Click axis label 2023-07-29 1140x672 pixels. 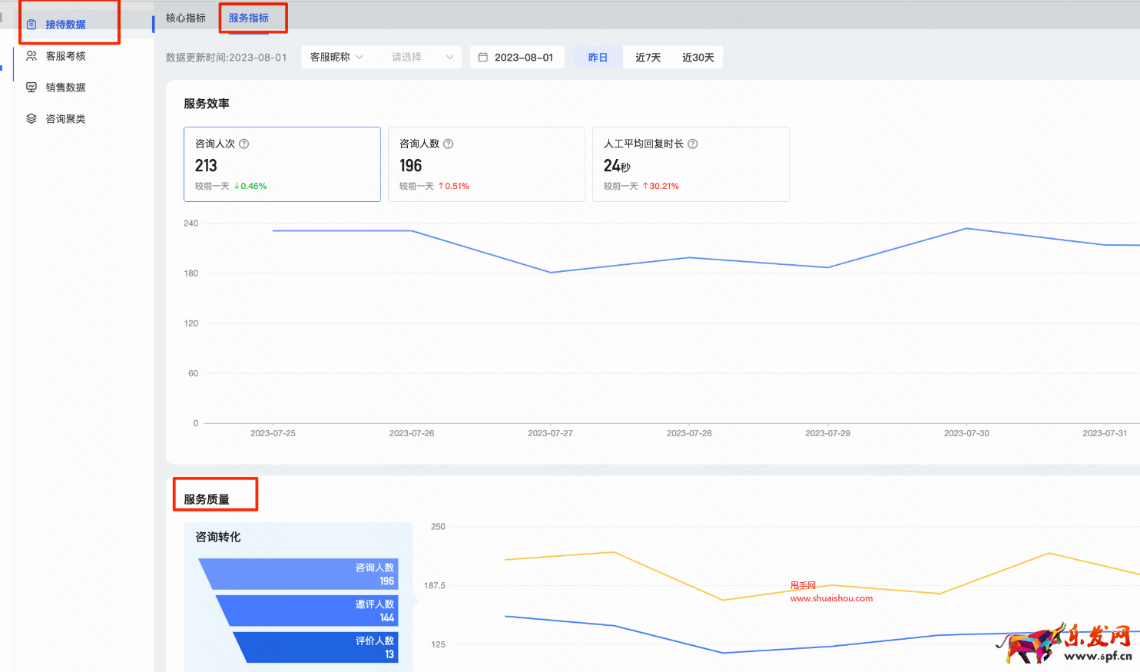tap(827, 433)
